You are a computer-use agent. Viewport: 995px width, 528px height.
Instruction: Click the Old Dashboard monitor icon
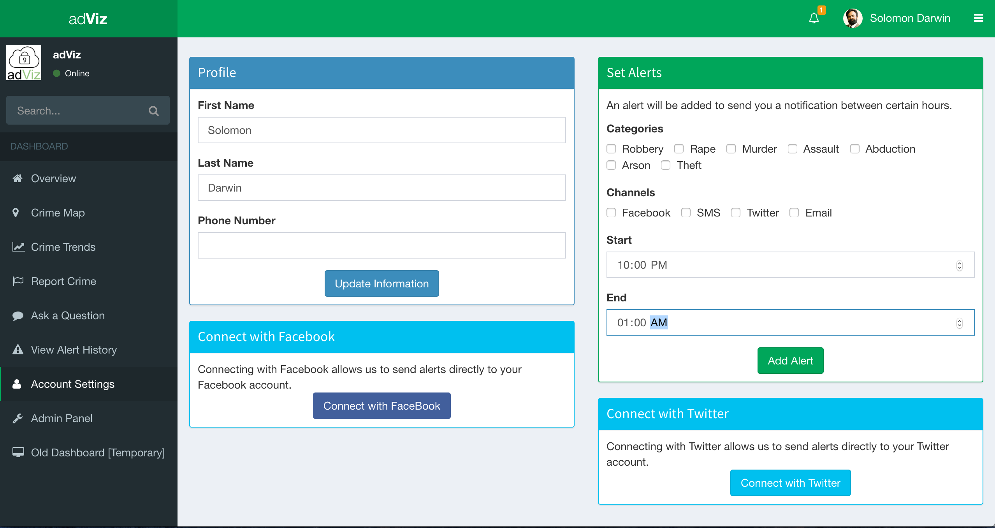(18, 452)
